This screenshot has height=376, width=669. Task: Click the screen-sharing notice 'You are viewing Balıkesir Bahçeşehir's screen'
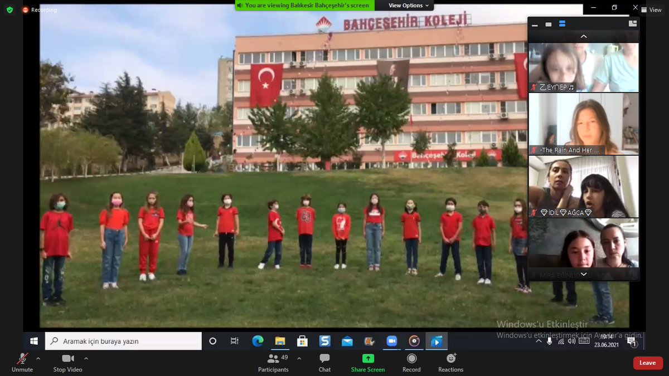307,5
